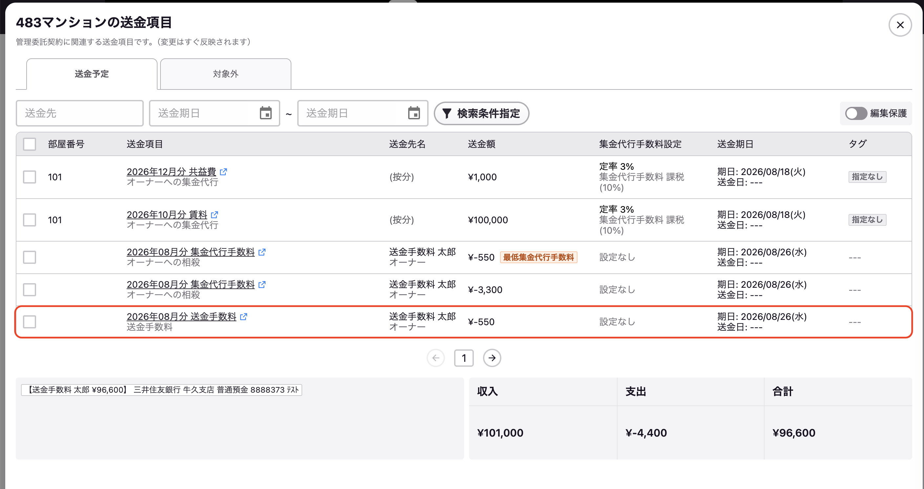Viewport: 924px width, 489px height.
Task: Open external link icon in the ¥-3,300 集金代行手数料 row
Action: click(262, 284)
